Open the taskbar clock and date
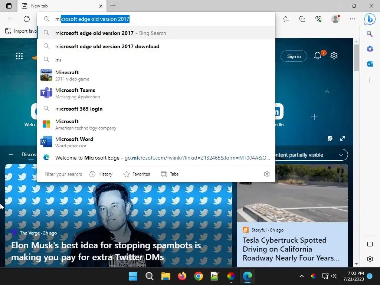Image resolution: width=380 pixels, height=285 pixels. [354, 276]
